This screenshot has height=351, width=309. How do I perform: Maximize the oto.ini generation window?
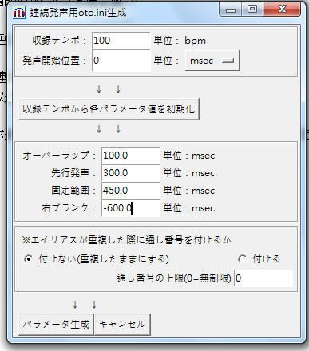pyautogui.click(x=252, y=10)
